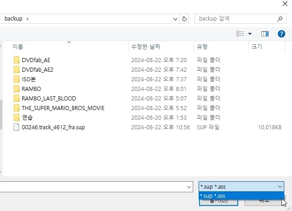Select the DVDfab_AE folder name
The height and width of the screenshot is (211, 292).
pyautogui.click(x=36, y=60)
